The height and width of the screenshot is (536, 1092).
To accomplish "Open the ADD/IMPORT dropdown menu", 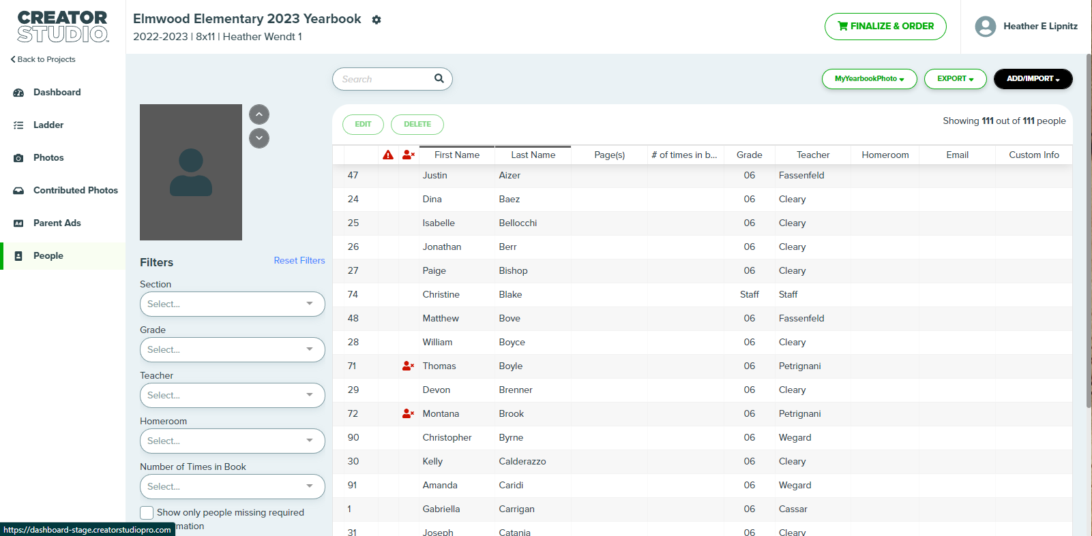I will click(x=1033, y=79).
